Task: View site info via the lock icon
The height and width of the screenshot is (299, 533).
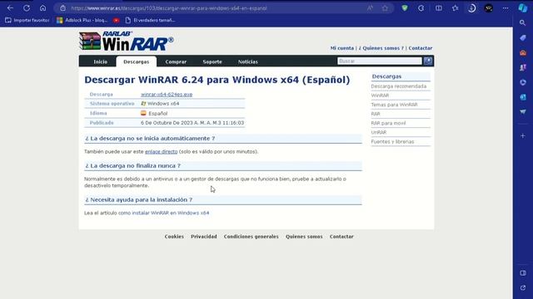Action: [x=63, y=8]
